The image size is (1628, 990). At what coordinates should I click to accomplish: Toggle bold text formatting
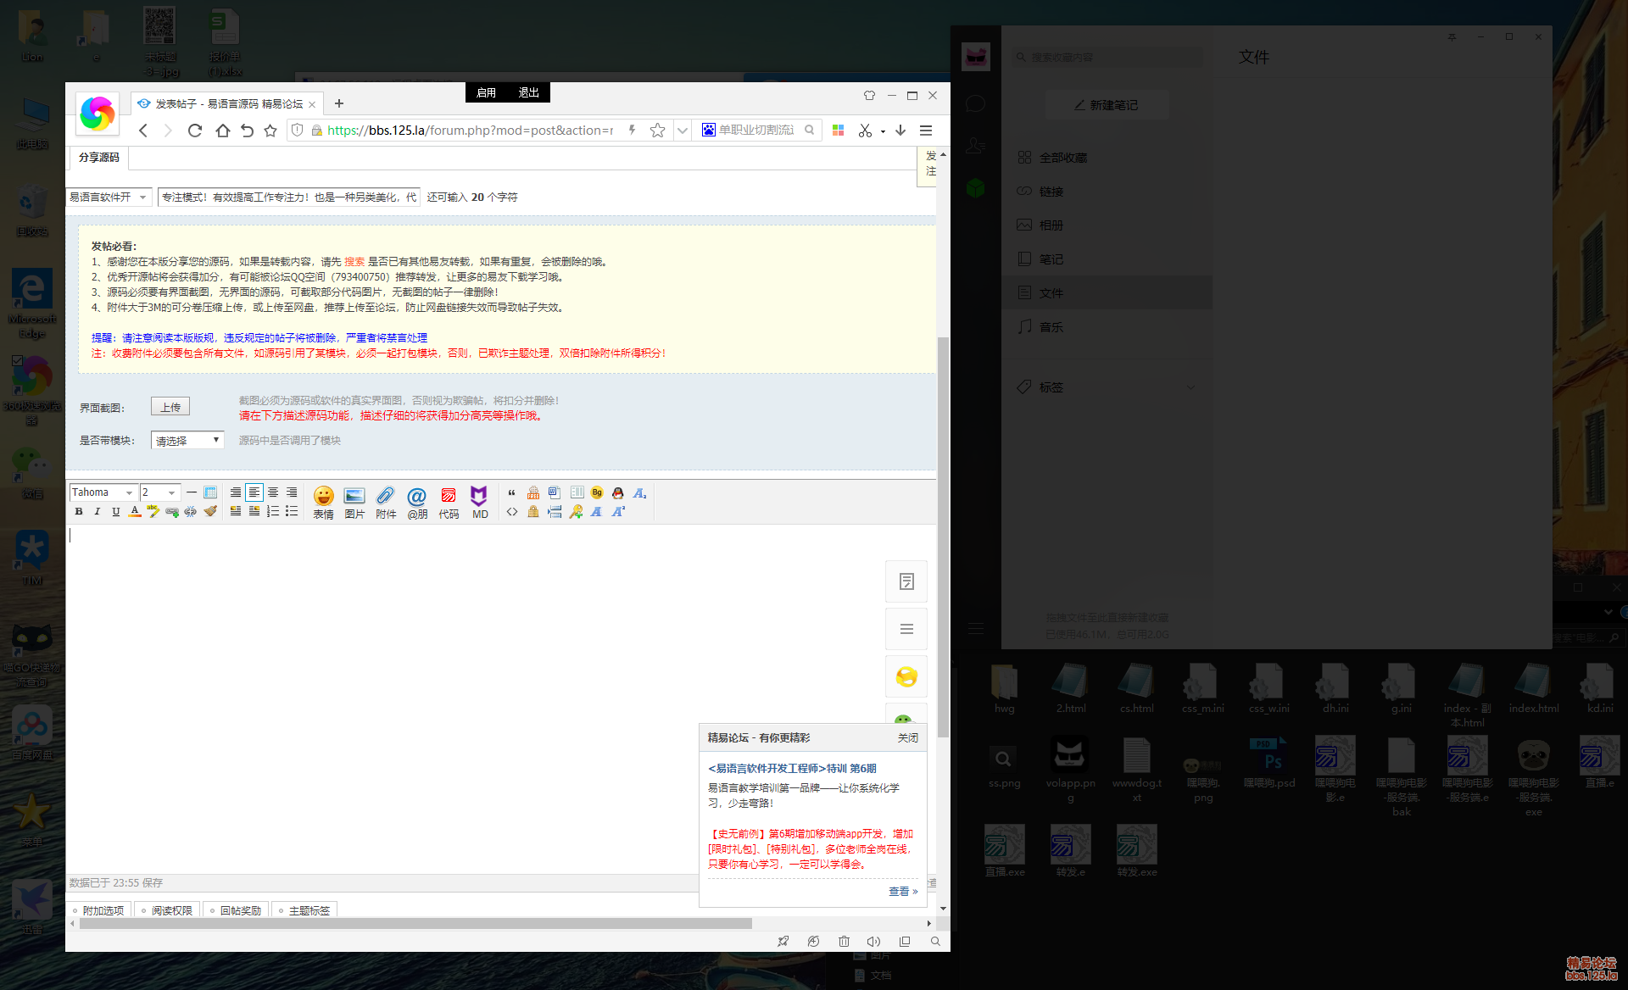pyautogui.click(x=79, y=511)
